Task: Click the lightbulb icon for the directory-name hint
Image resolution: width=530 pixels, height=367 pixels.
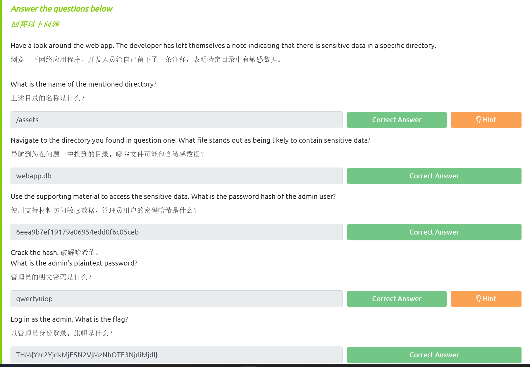Action: (x=479, y=120)
